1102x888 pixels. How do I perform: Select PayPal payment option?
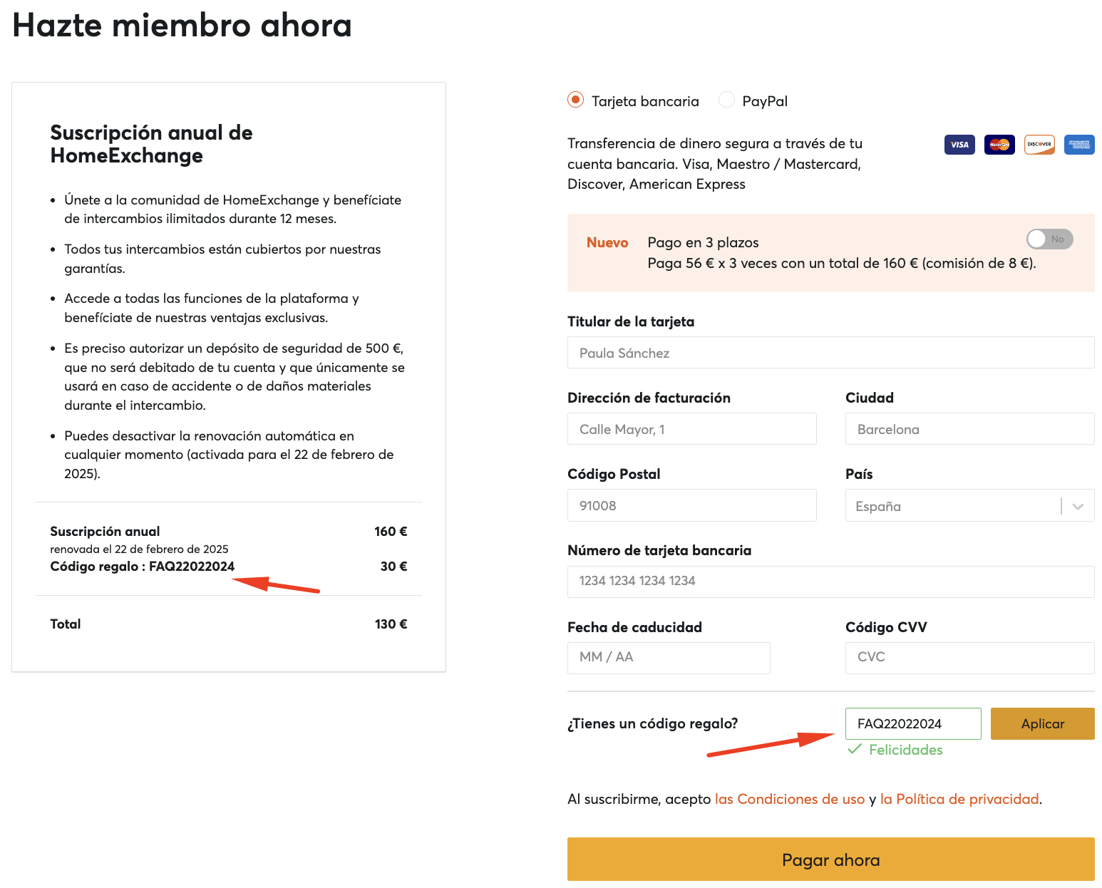726,100
